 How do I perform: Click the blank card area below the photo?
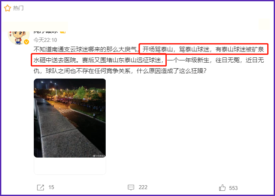point(70,166)
